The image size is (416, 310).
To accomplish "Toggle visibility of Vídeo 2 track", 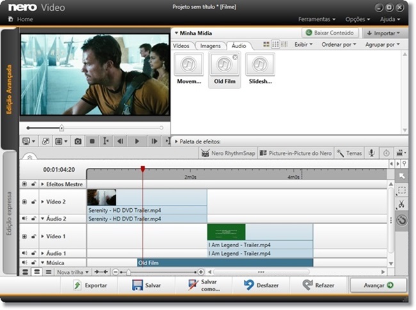I will [x=24, y=202].
